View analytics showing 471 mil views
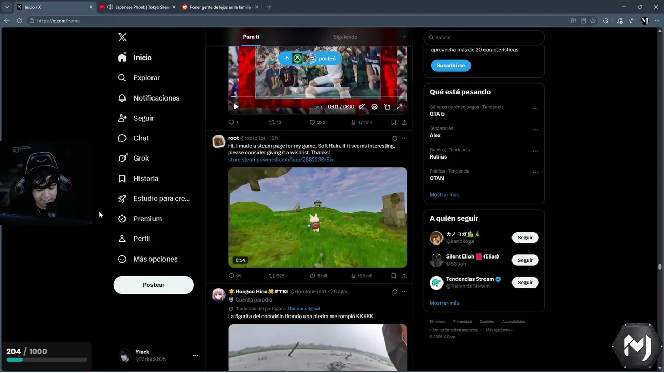 361,122
